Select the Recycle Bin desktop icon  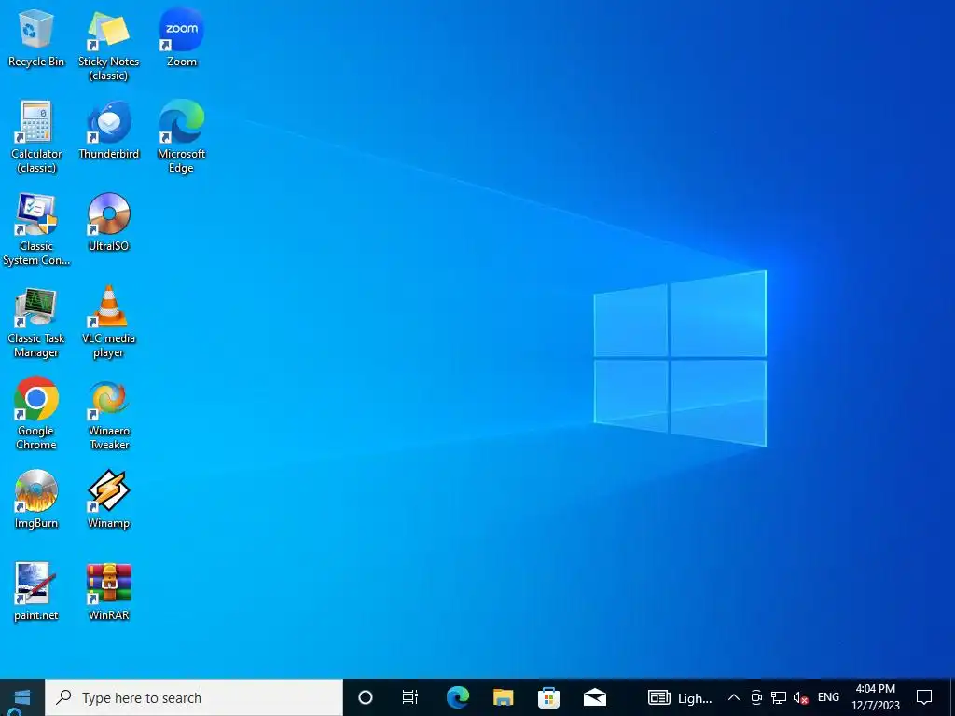[36, 37]
